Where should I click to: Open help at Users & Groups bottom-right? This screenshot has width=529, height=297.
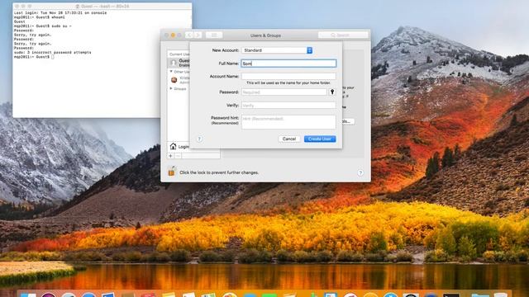click(360, 172)
